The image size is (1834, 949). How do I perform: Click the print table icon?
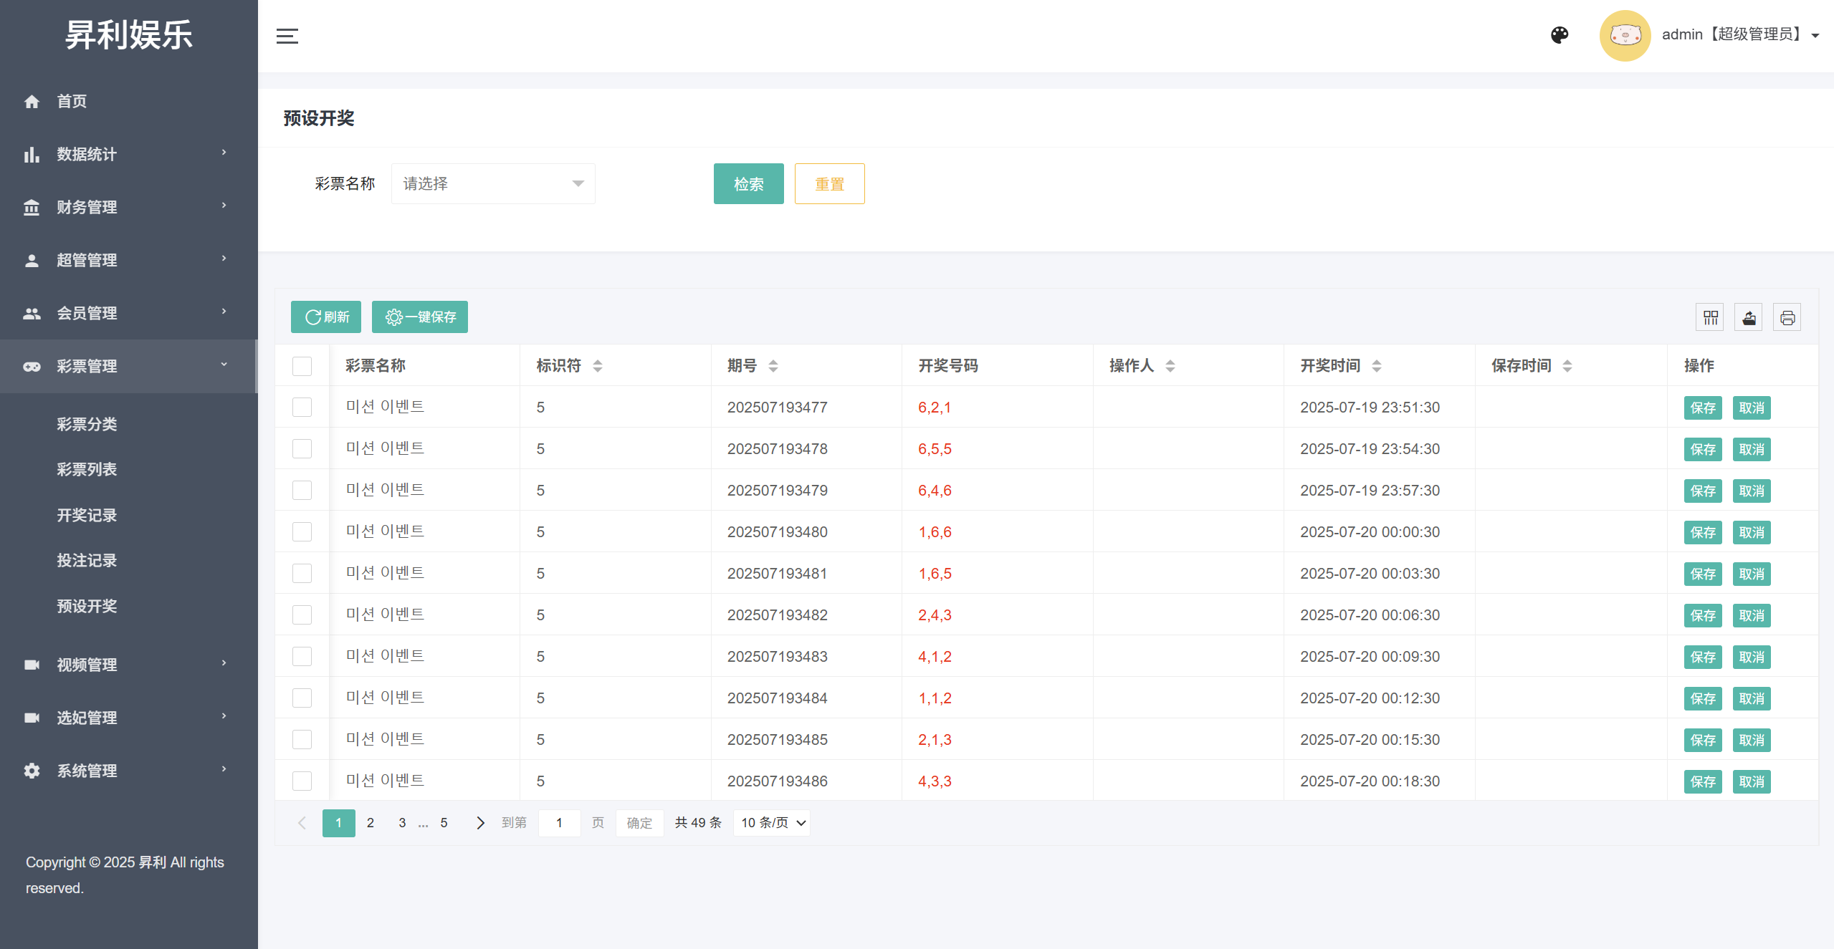tap(1787, 317)
